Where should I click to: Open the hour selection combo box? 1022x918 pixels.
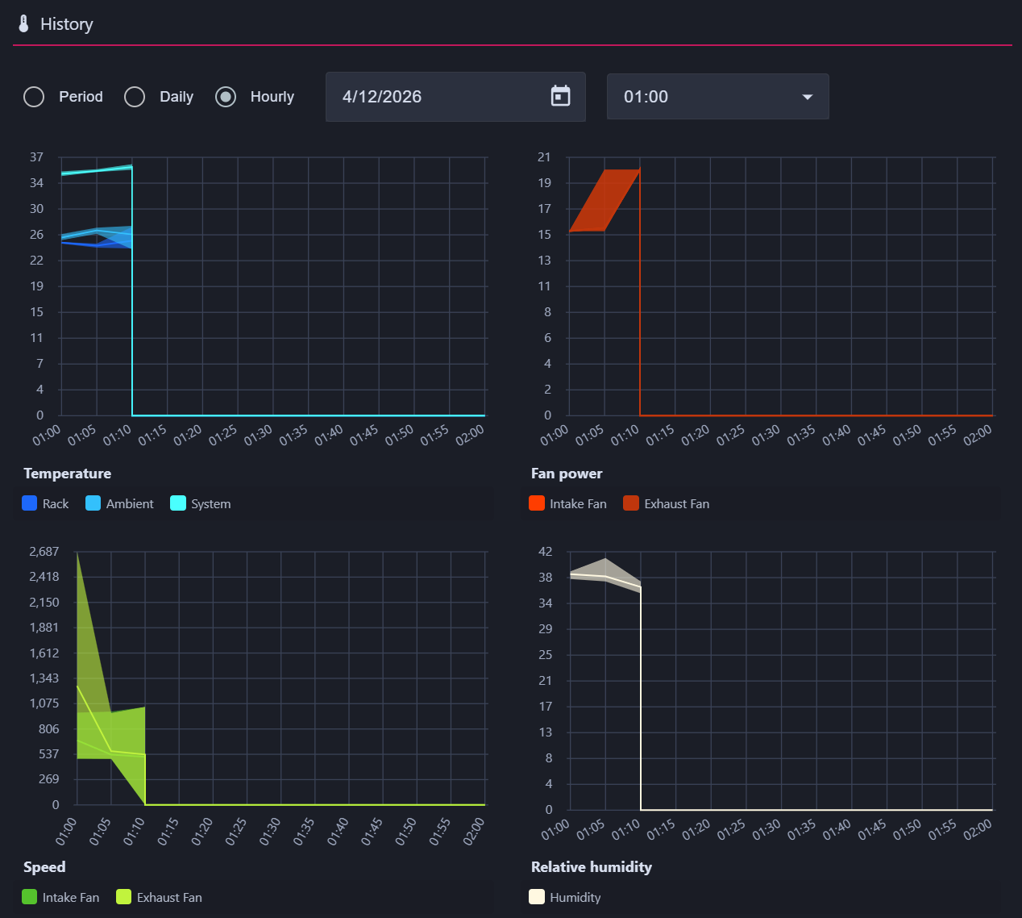(717, 97)
